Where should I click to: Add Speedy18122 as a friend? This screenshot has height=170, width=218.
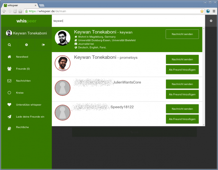(182, 119)
